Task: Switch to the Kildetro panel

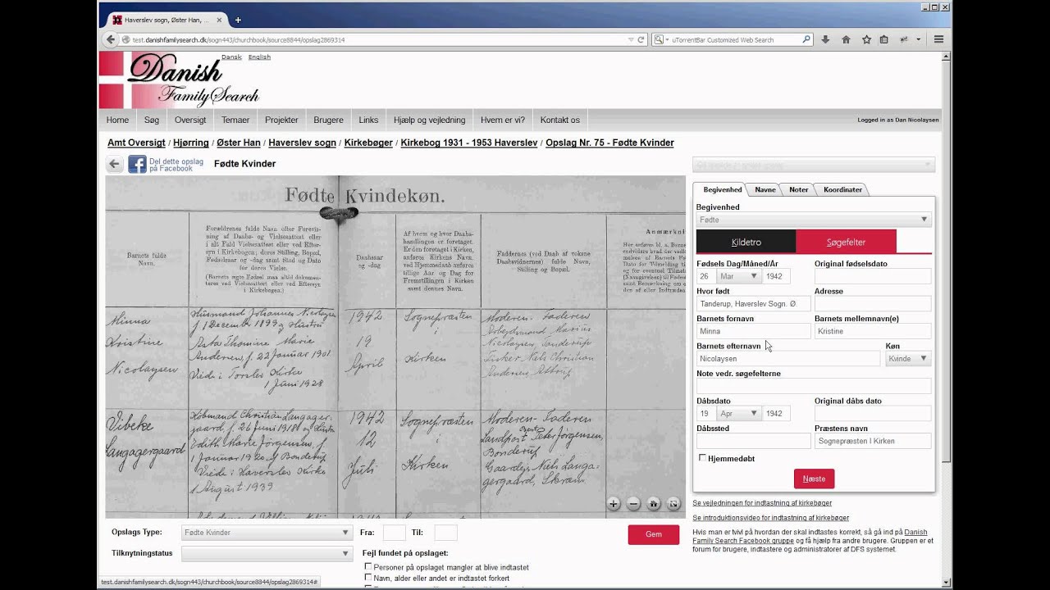Action: tap(746, 242)
